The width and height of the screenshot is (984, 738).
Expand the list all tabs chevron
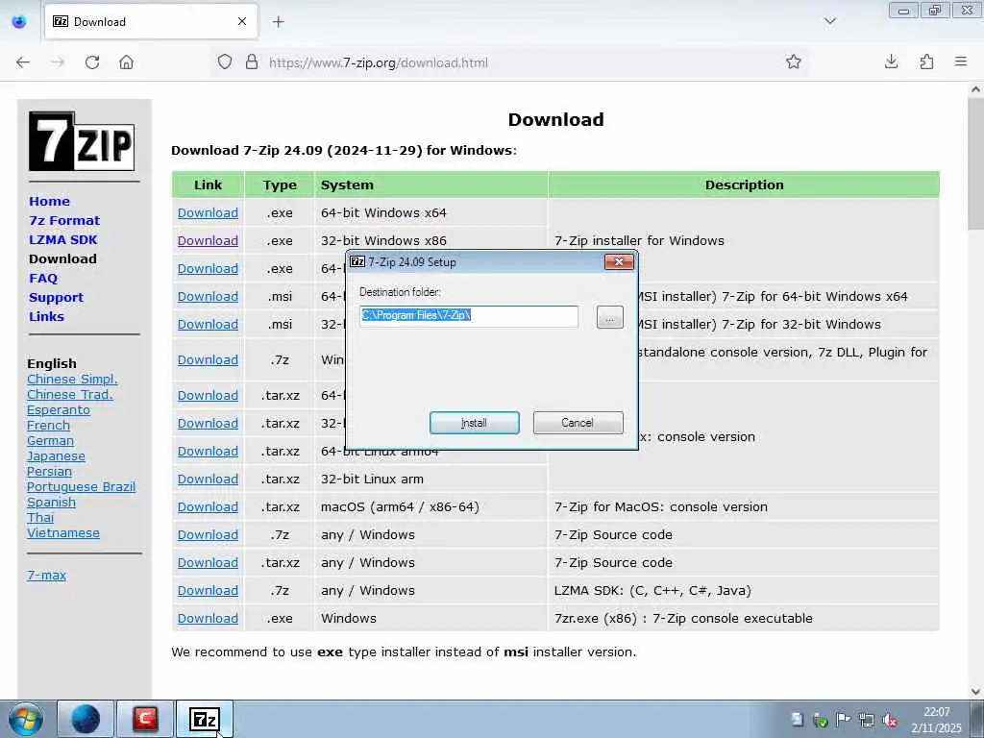point(829,21)
